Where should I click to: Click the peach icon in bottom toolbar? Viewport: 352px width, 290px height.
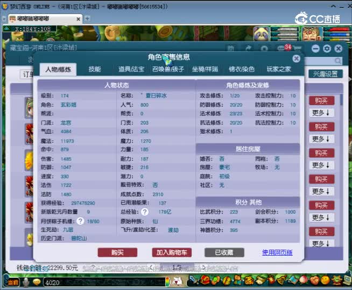coord(303,280)
